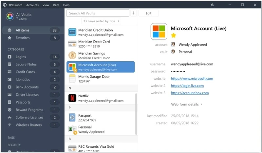Viewport: 262px width, 153px height.
Task: Click the Passport item icon
Action: (72, 118)
